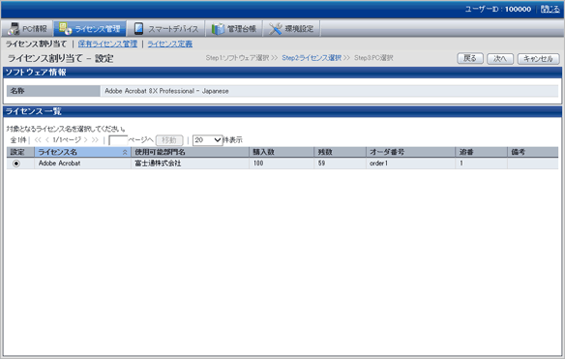
Task: Open the 管理台帳 tab
Action: click(234, 28)
